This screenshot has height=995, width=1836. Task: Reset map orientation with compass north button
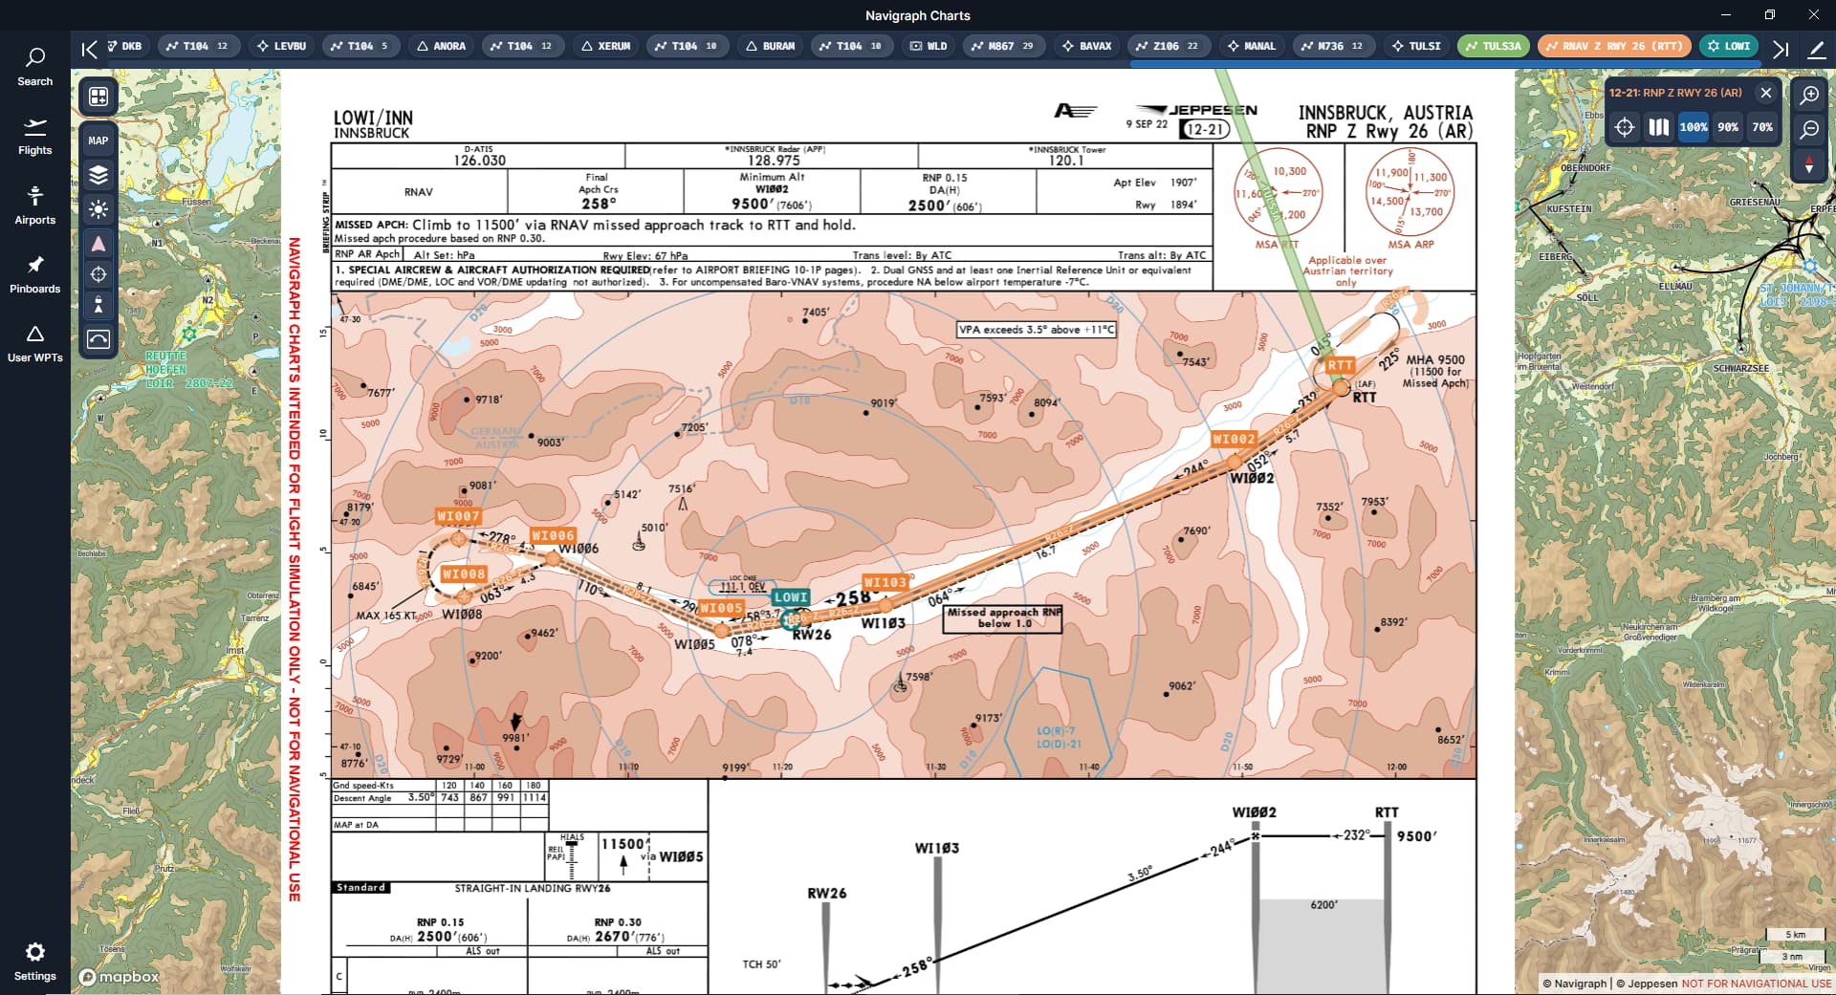[1809, 164]
